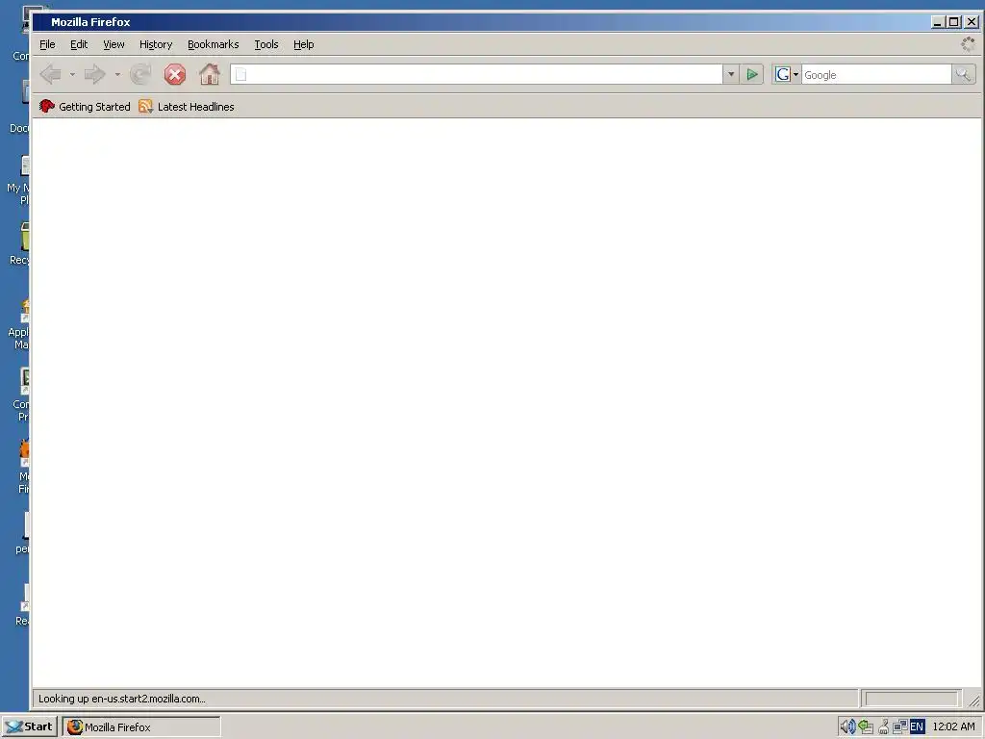Screen dimensions: 985x739
Task: Open the View menu
Action: click(114, 44)
